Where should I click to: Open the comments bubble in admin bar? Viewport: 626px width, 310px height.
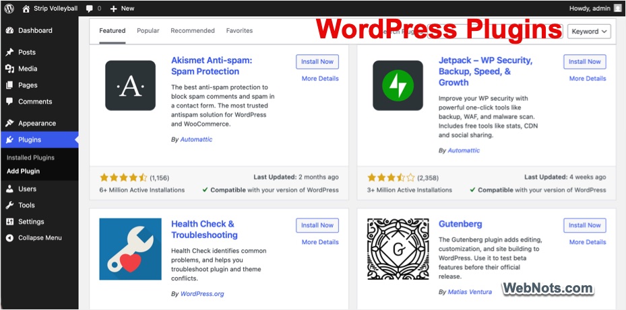pos(90,8)
